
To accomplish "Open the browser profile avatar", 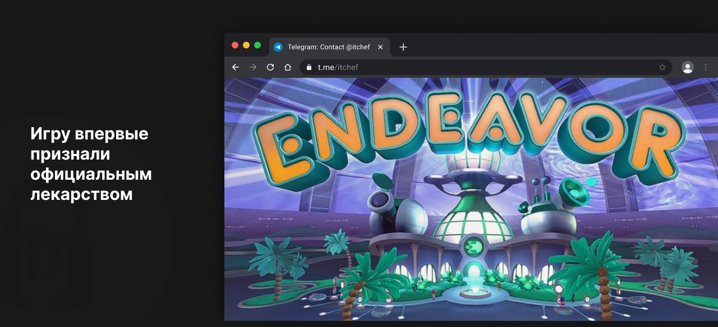I will (688, 67).
